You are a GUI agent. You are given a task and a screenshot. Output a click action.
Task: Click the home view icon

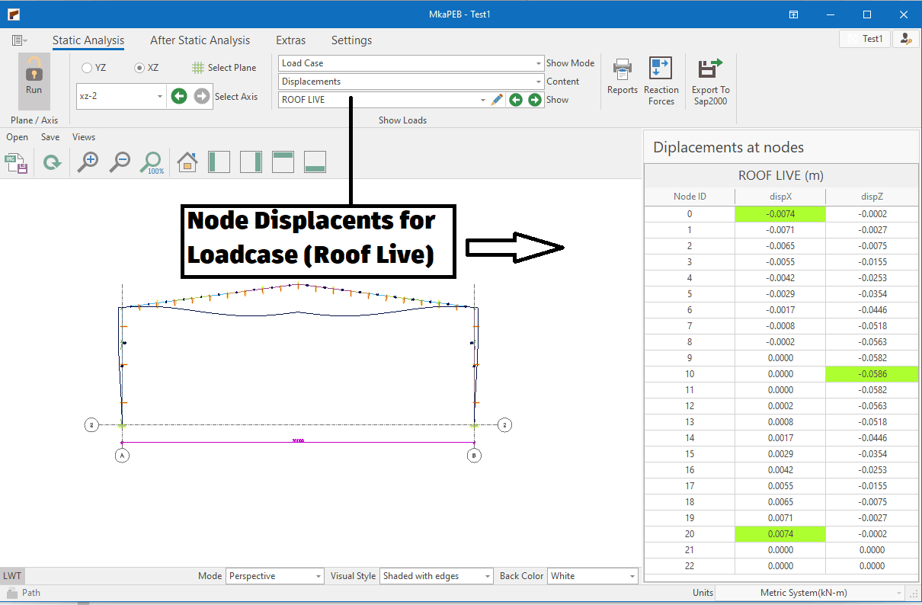coord(187,162)
